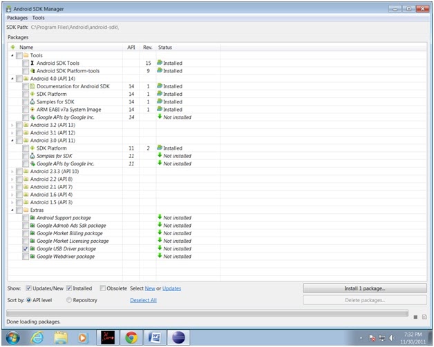The height and width of the screenshot is (347, 434).
Task: Check the Google APIs (API 14) checkbox
Action: (x=26, y=117)
